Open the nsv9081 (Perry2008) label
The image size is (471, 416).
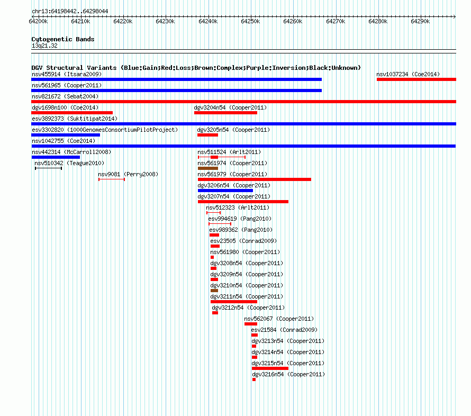128,174
